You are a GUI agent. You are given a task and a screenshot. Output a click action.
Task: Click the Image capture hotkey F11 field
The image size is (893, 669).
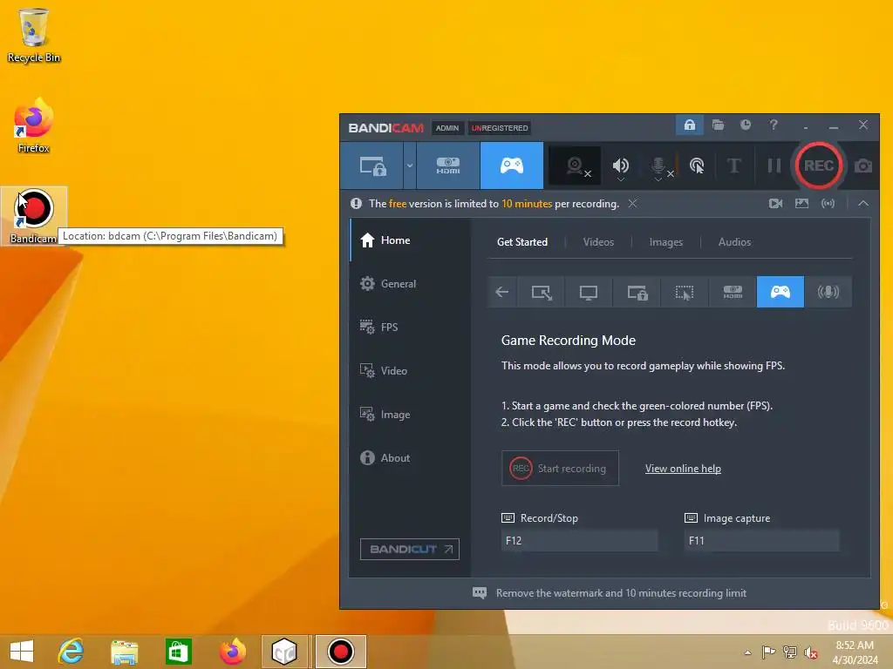[x=761, y=540]
